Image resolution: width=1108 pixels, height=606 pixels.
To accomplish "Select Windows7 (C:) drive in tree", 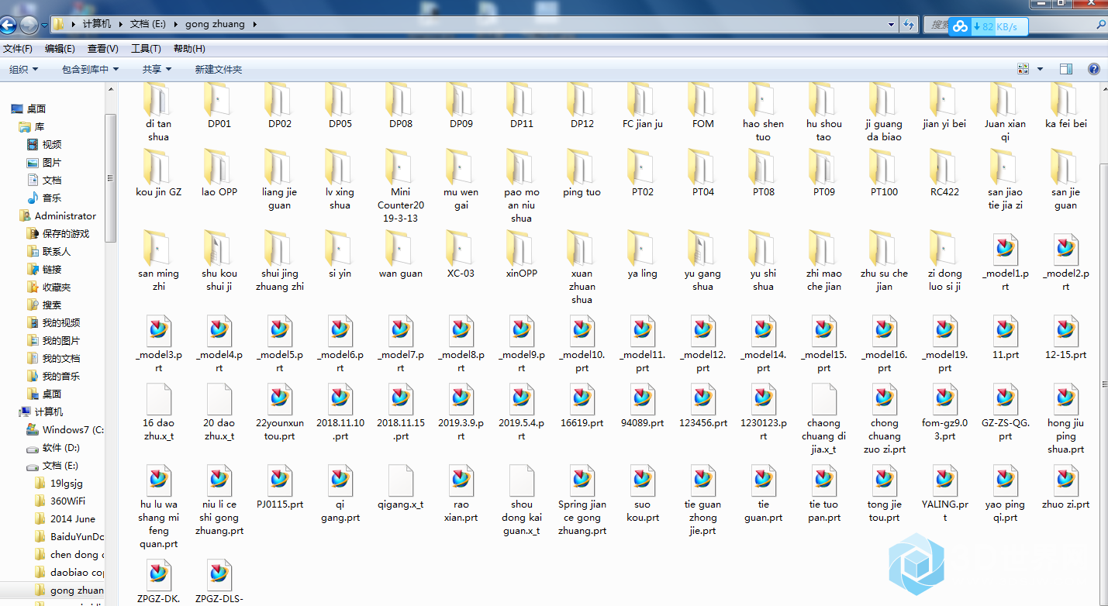I will tap(72, 429).
